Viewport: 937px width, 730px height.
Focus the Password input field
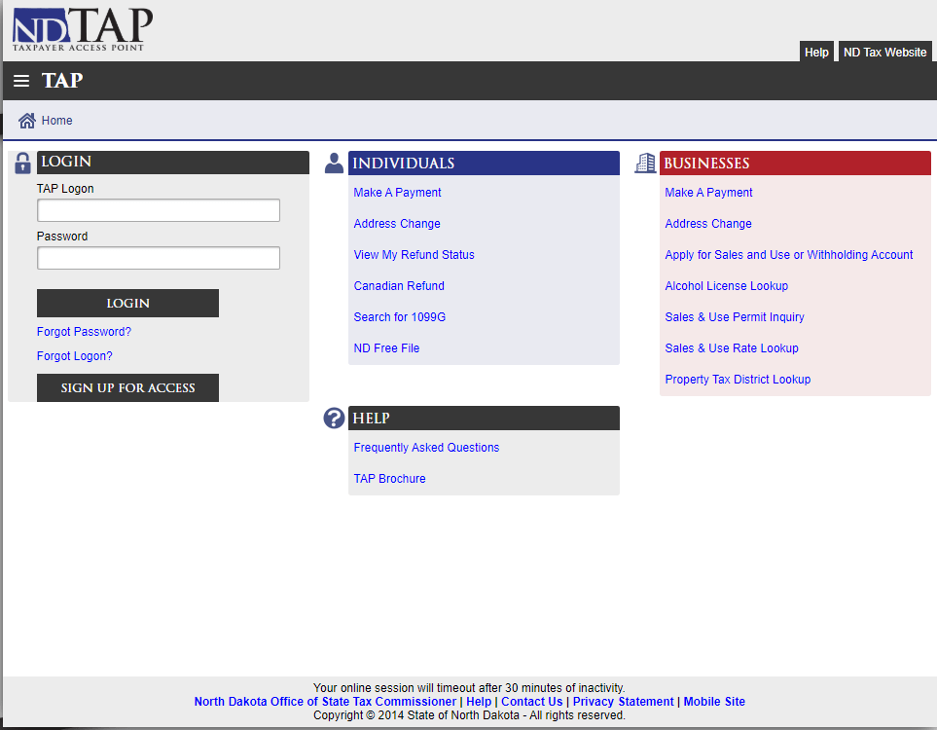(159, 258)
